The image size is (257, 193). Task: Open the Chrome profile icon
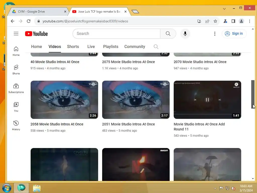click(x=241, y=21)
